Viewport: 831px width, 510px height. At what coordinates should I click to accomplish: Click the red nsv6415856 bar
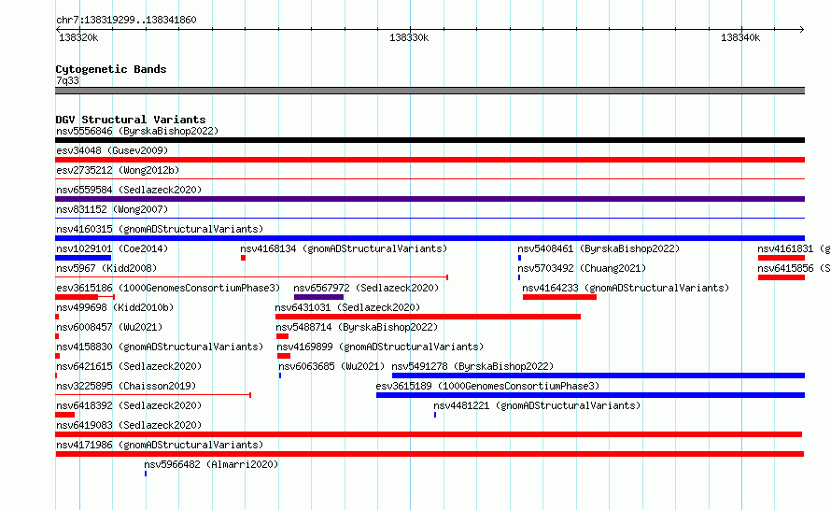pos(782,277)
